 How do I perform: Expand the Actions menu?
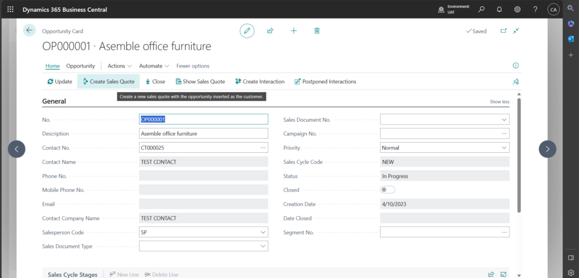(120, 66)
